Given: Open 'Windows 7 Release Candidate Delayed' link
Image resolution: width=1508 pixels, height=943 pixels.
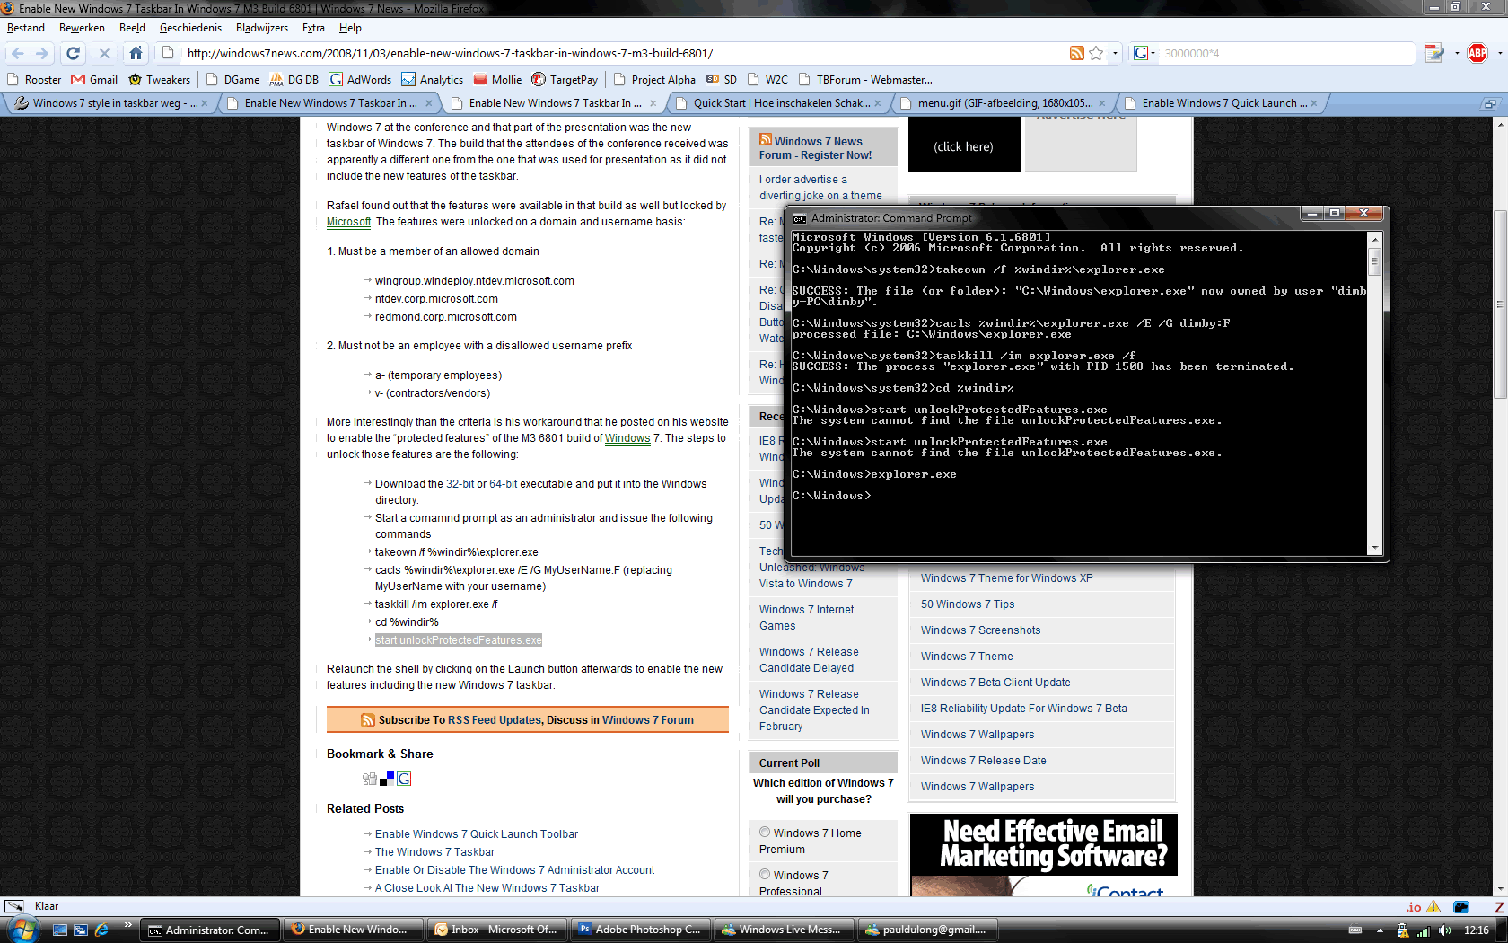Looking at the screenshot, I should click(x=809, y=660).
